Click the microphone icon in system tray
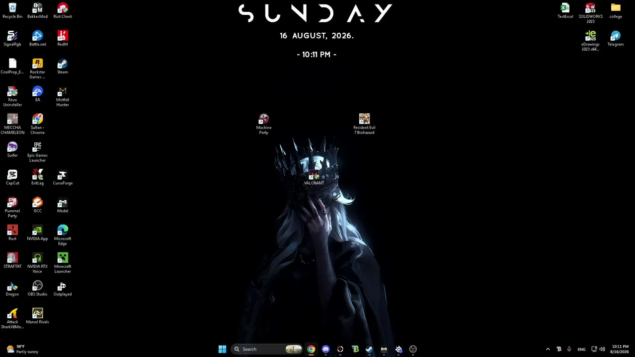635x357 pixels. coord(569,349)
